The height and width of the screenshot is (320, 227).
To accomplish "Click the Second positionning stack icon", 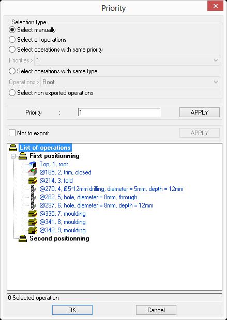I will click(x=23, y=238).
